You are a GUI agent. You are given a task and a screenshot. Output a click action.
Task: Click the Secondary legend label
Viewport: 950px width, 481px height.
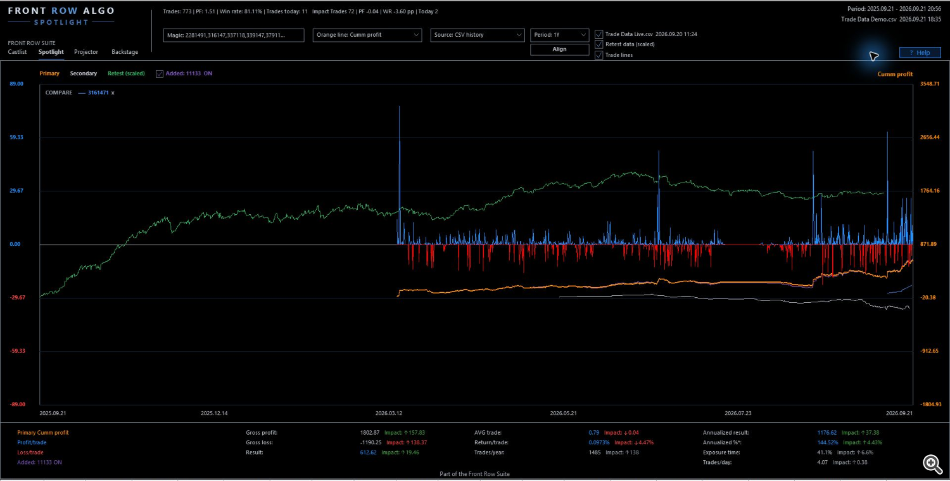[x=84, y=74]
